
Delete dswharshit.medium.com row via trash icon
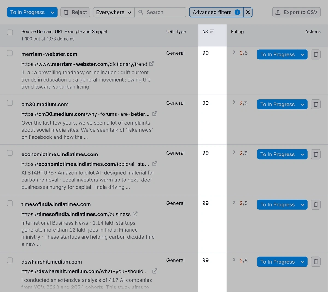point(315,262)
